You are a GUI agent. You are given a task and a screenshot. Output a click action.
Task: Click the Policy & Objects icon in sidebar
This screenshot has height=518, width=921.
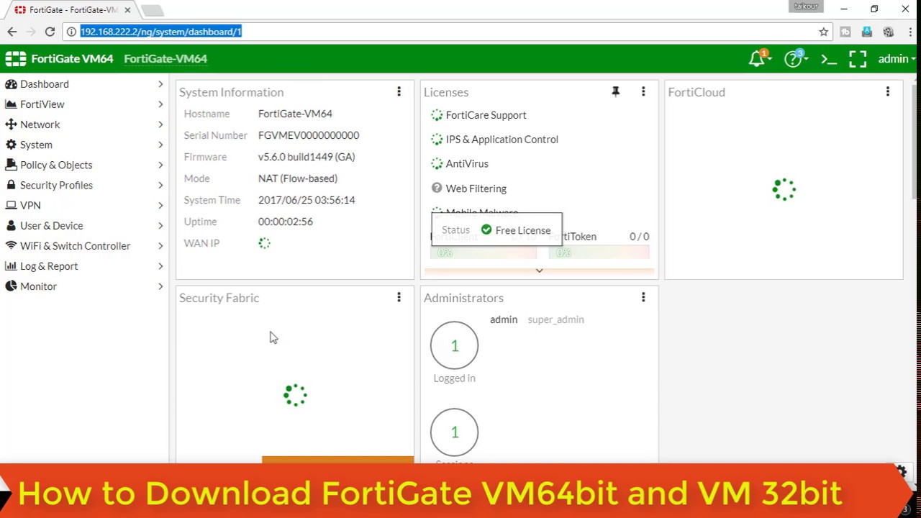[11, 165]
